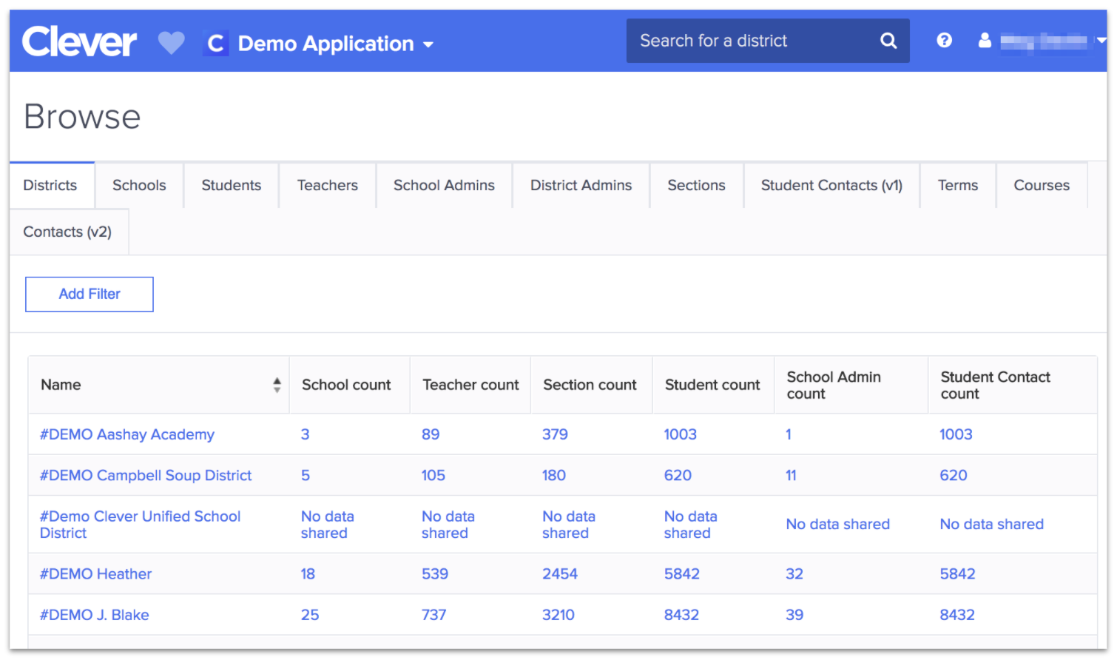Switch to the Teachers tab

pos(327,185)
